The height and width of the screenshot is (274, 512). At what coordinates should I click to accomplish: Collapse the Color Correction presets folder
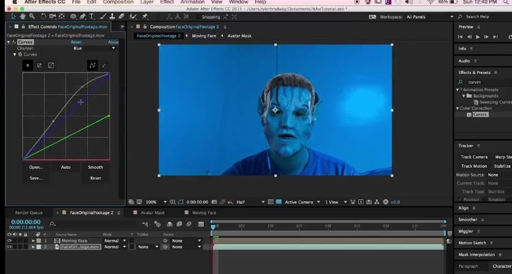[x=457, y=108]
